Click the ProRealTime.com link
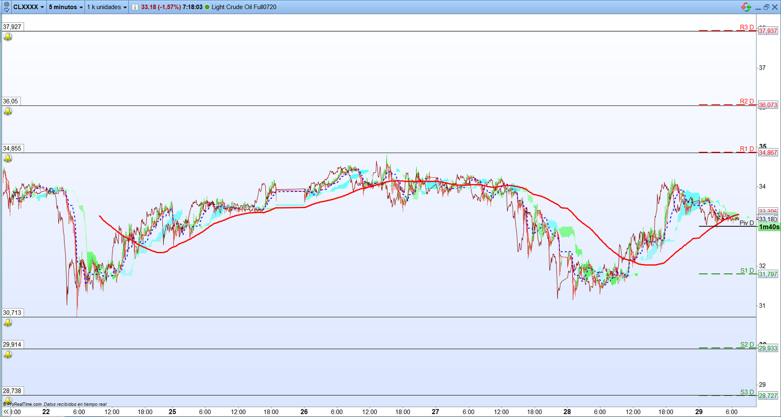Image resolution: width=781 pixels, height=417 pixels. click(x=23, y=404)
